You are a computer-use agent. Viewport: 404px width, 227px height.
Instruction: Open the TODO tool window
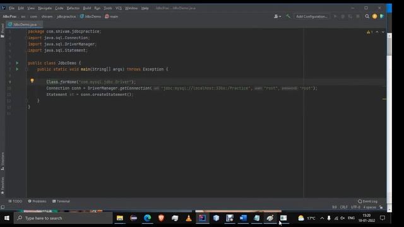[15, 201]
